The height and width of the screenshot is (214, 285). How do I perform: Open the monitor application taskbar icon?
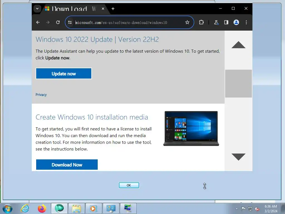[x=128, y=208]
